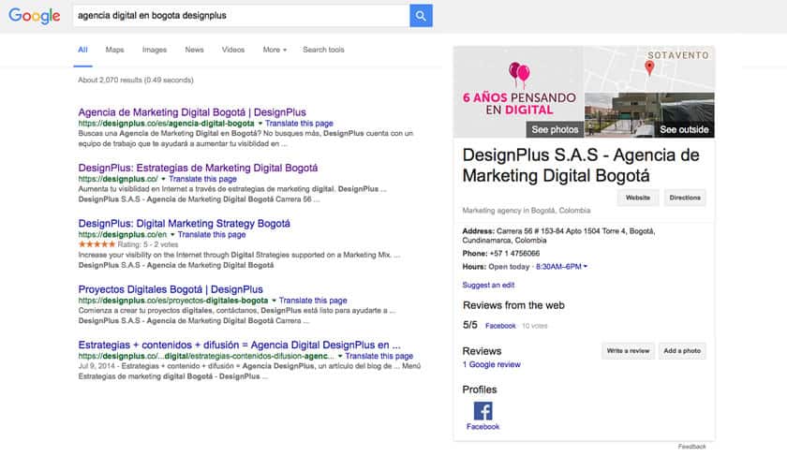
Task: Expand arrow next to designplus.co/es/agencia-digital-bogota URL
Action: [x=260, y=124]
